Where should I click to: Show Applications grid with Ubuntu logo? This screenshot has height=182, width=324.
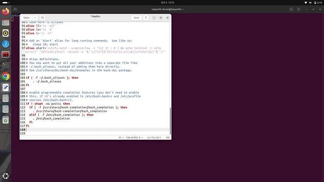(x=5, y=176)
